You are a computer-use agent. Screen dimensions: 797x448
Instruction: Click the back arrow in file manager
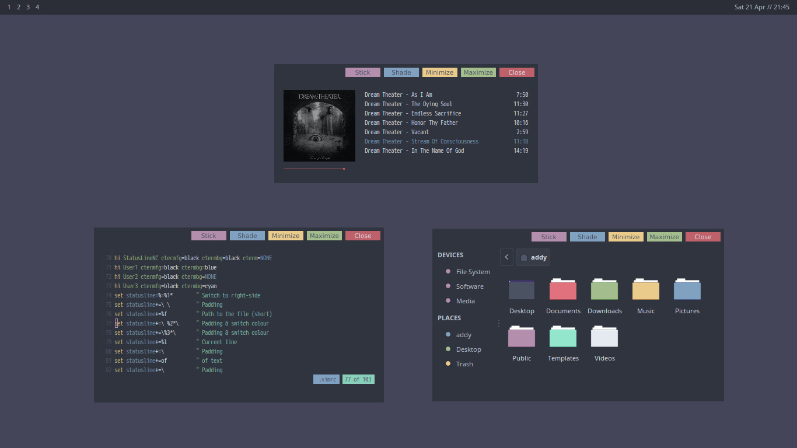[506, 257]
